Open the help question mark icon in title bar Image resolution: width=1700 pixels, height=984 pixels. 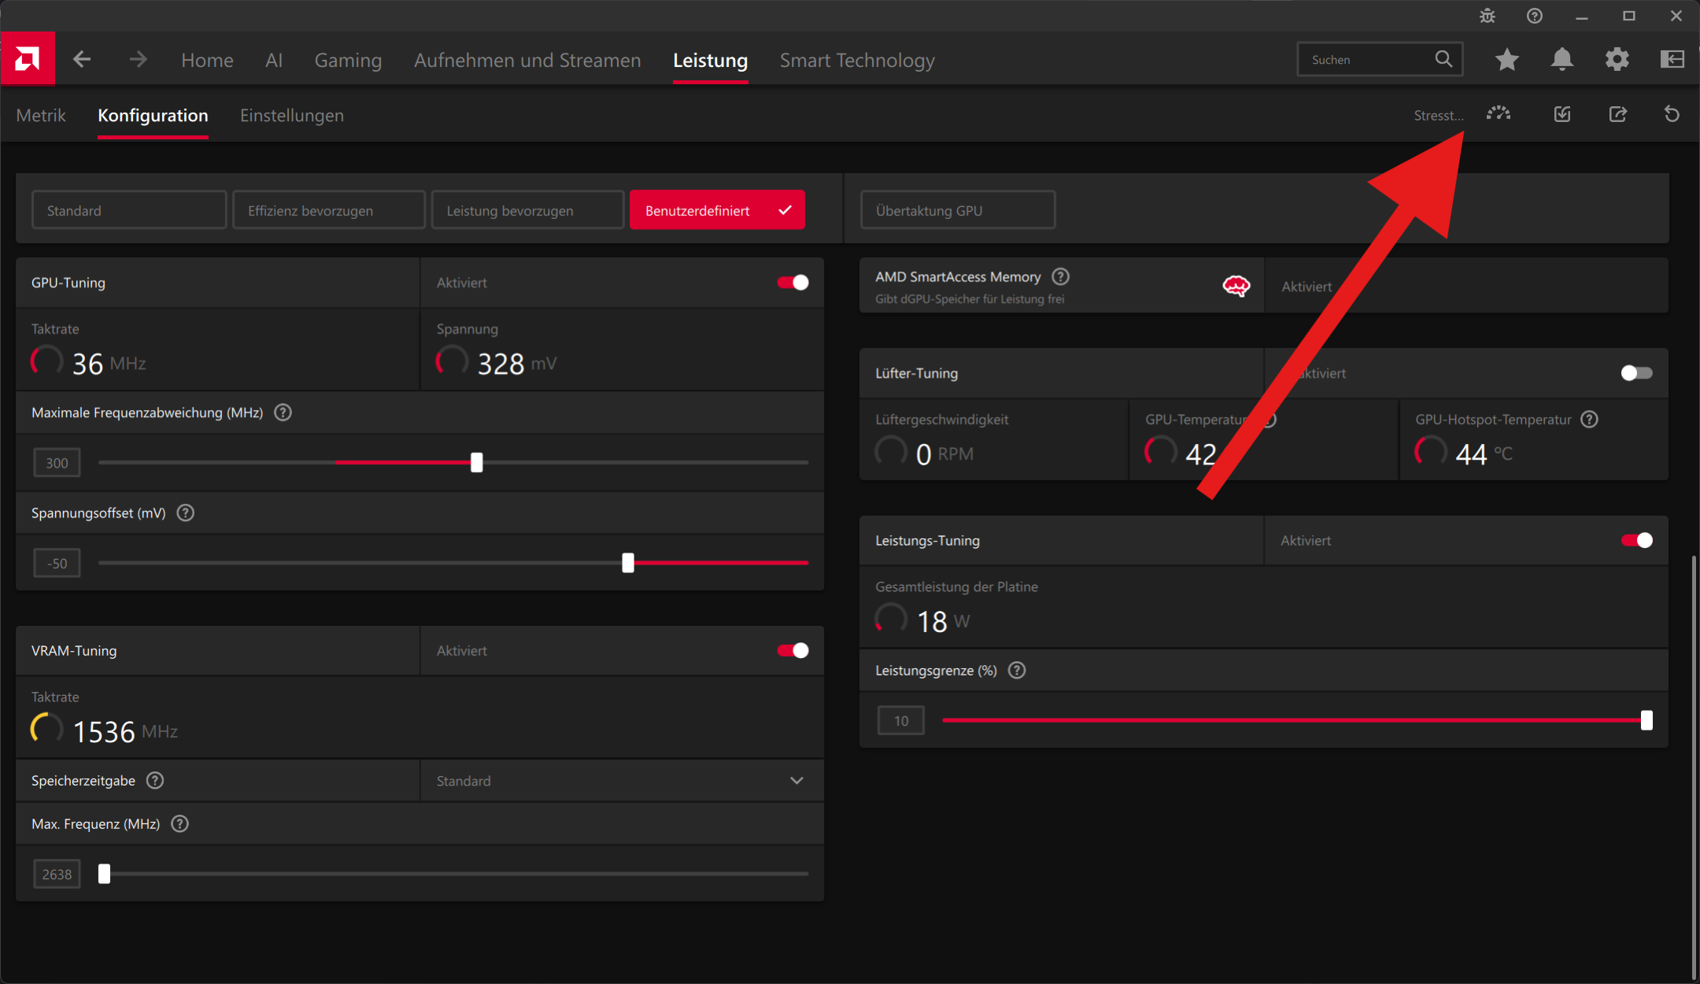point(1534,16)
